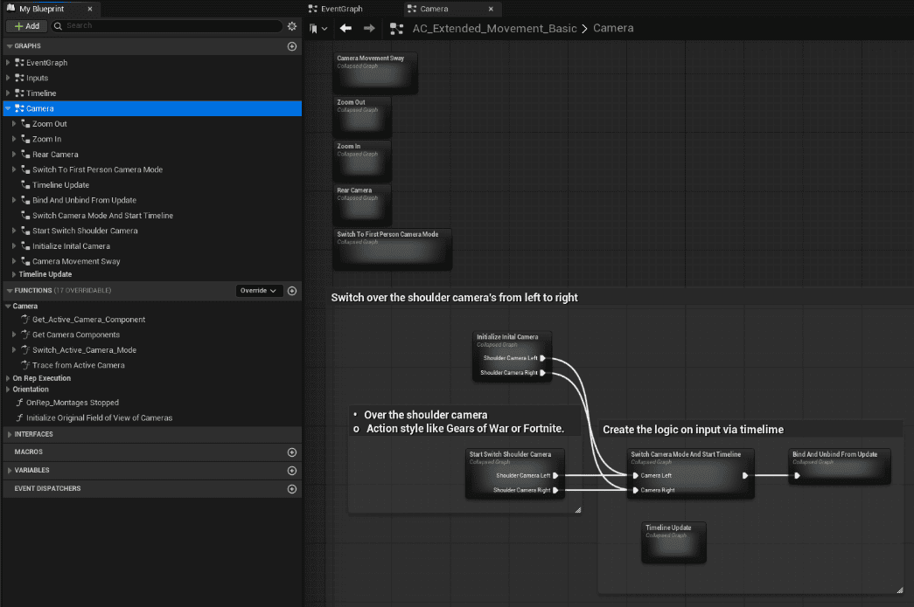Navigate back with the left arrow
The image size is (914, 607).
345,29
